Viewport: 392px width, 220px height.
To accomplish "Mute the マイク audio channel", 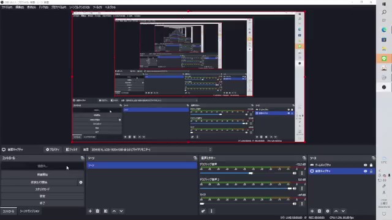I will coord(295,204).
